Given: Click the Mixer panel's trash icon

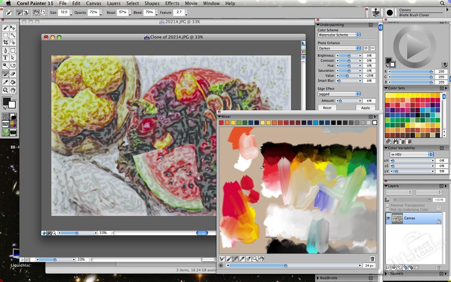Looking at the screenshot, I should click(372, 259).
